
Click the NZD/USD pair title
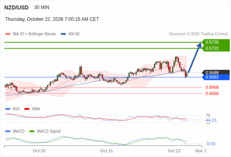[x=16, y=7]
